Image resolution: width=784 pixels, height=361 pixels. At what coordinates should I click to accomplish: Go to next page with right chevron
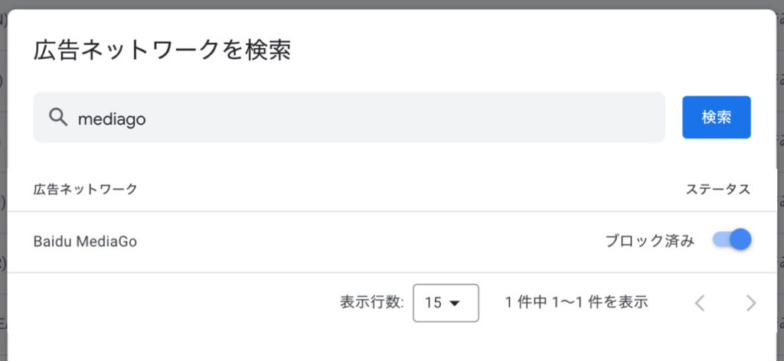(751, 303)
